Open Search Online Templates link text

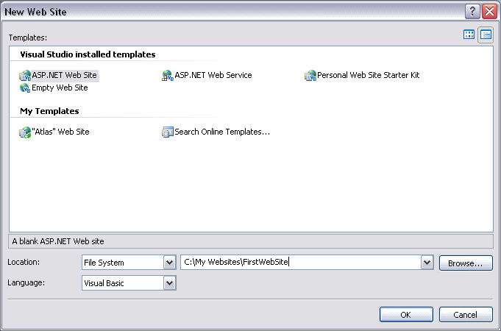click(222, 132)
